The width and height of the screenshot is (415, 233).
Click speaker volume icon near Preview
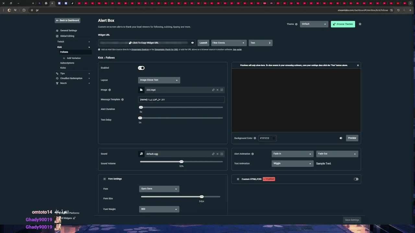(341, 138)
